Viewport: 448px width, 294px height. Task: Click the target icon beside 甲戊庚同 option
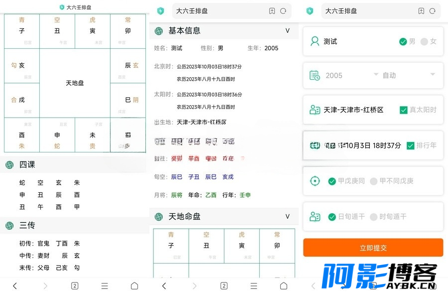click(x=315, y=181)
